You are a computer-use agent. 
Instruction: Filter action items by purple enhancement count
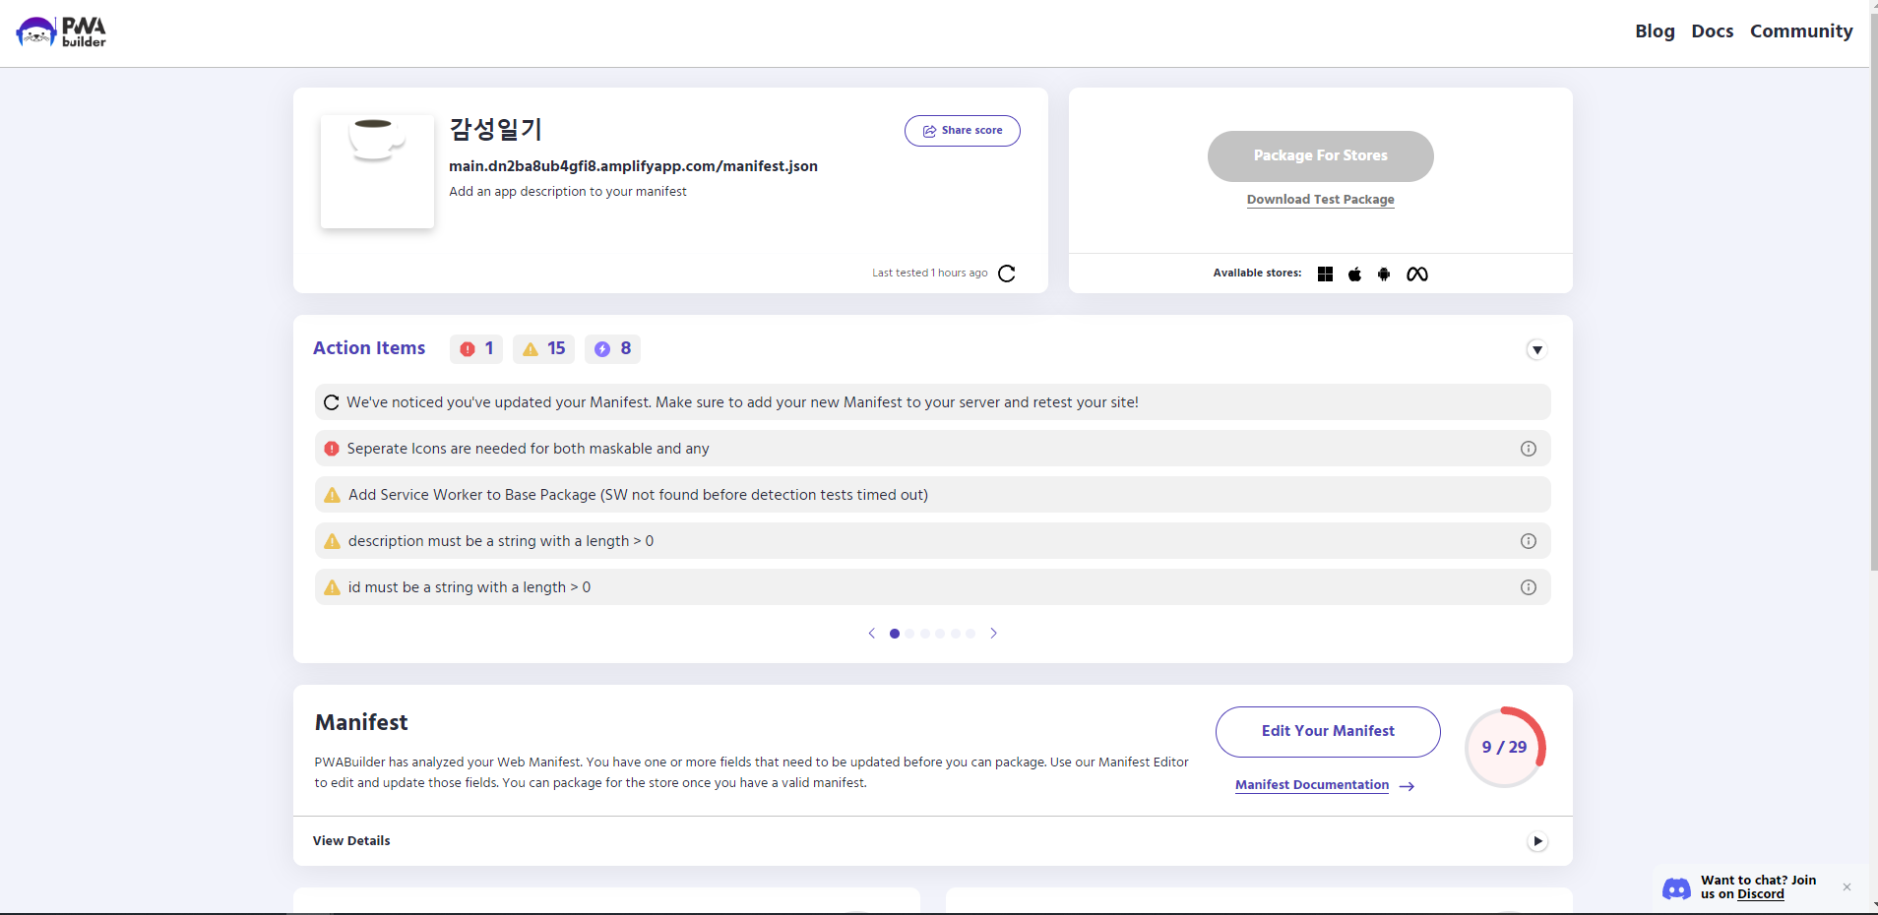point(612,349)
